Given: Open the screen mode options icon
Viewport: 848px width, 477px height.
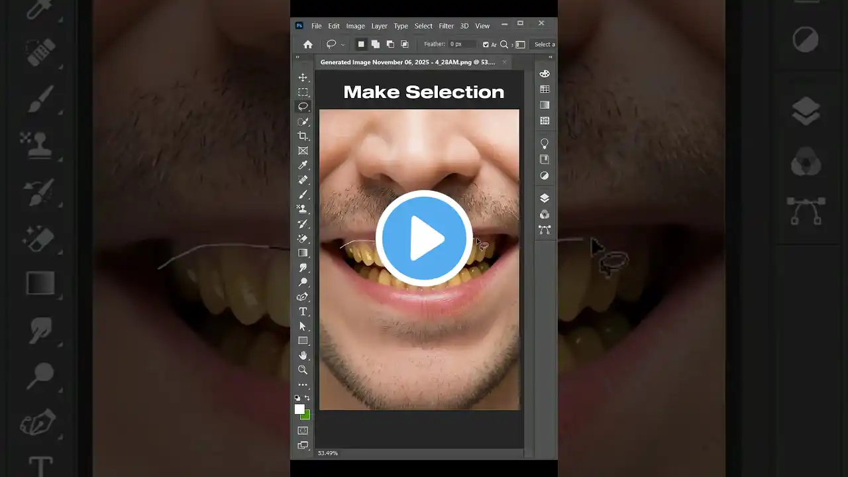Looking at the screenshot, I should 303,445.
